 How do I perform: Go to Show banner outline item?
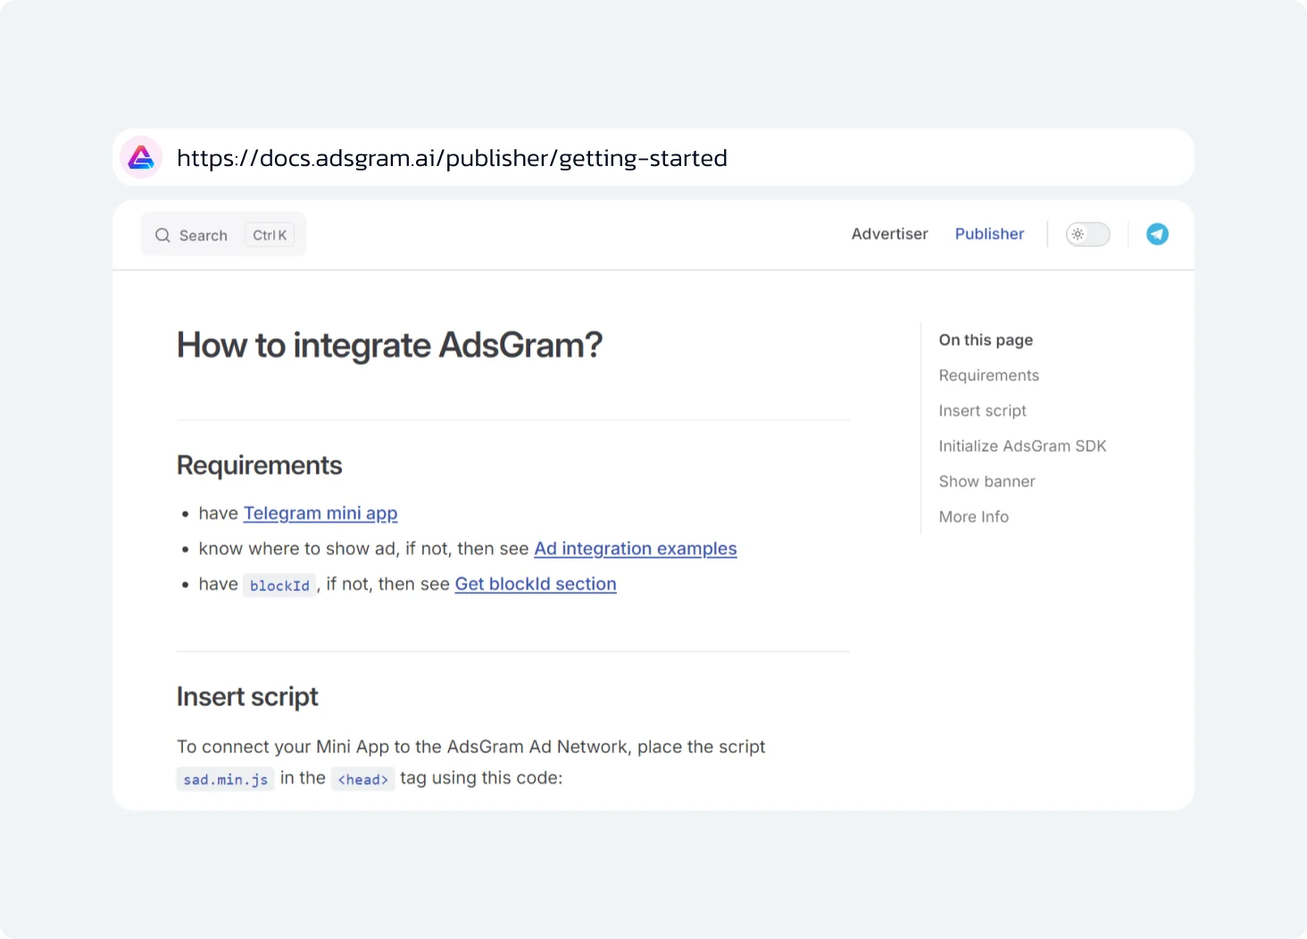[986, 482]
